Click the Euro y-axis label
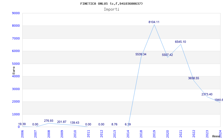The height and width of the screenshot is (139, 223). pyautogui.click(x=13, y=70)
